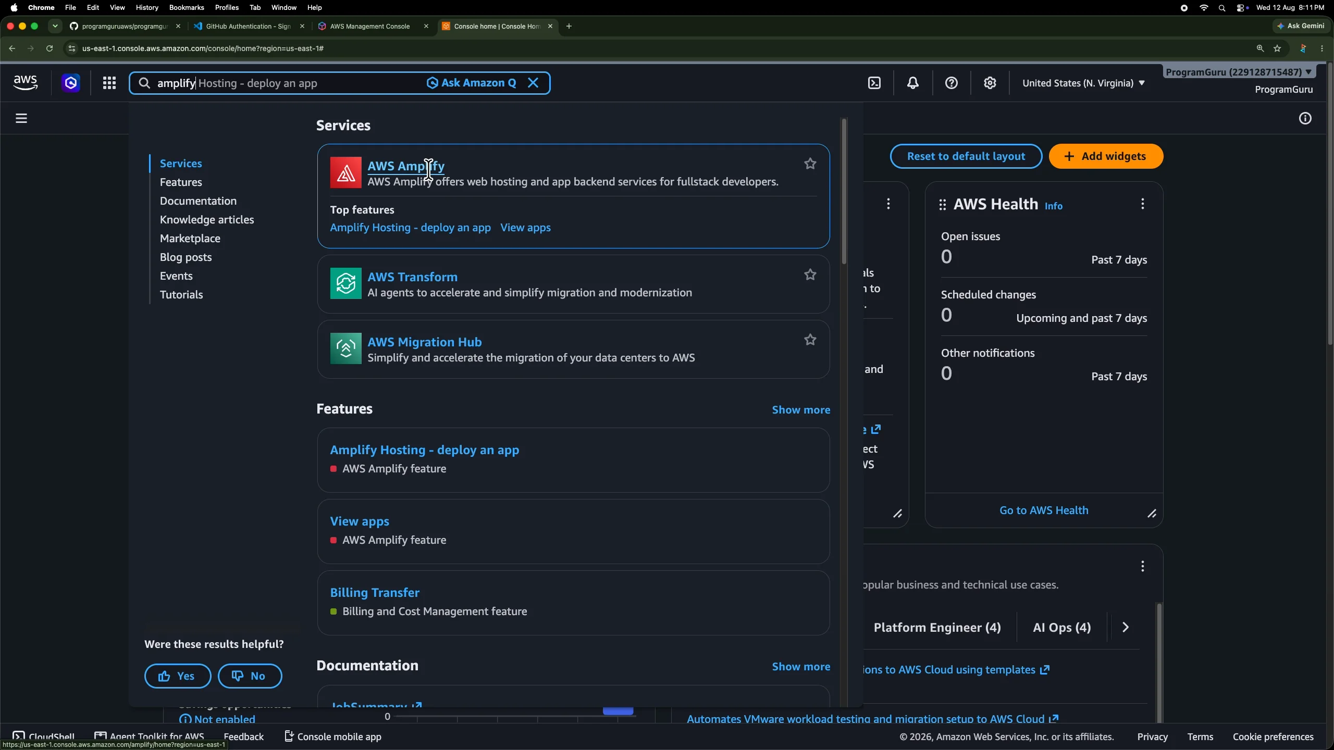Click Add widgets button
Viewport: 1334px width, 750px height.
coord(1106,156)
